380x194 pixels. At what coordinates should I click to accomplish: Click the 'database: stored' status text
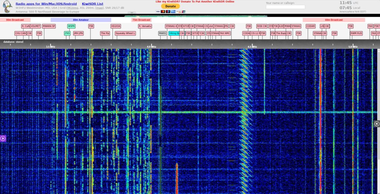click(x=13, y=42)
